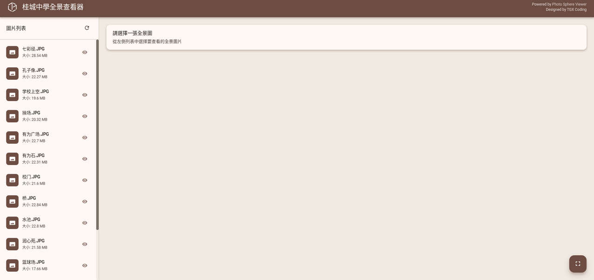Click the image icon for 操场.JPG

[13, 116]
